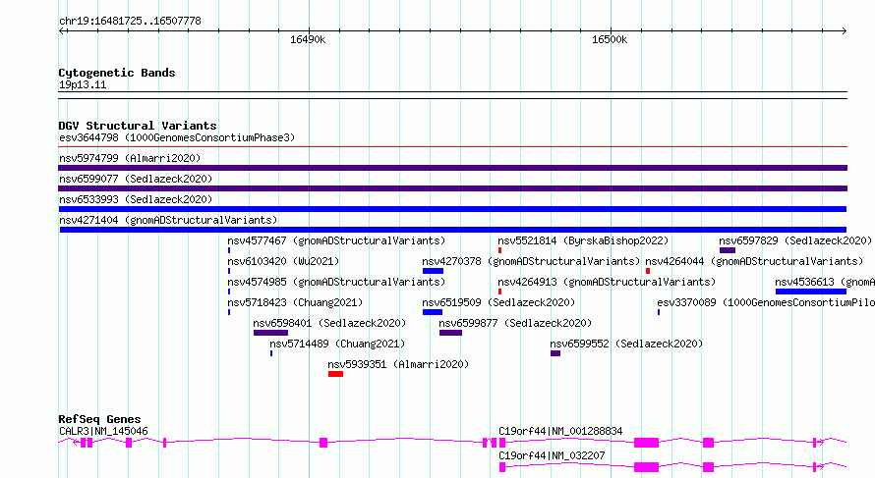Click the 19p13.11 band label
The width and height of the screenshot is (875, 478).
[x=83, y=84]
